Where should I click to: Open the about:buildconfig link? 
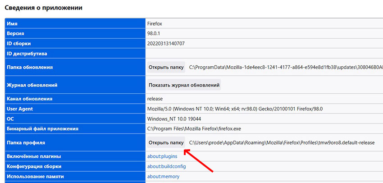pos(166,166)
